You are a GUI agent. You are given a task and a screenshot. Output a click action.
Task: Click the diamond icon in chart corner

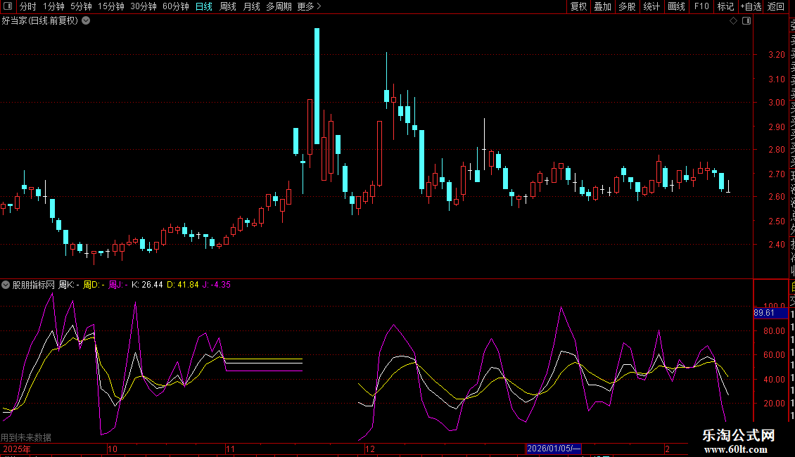pos(733,21)
